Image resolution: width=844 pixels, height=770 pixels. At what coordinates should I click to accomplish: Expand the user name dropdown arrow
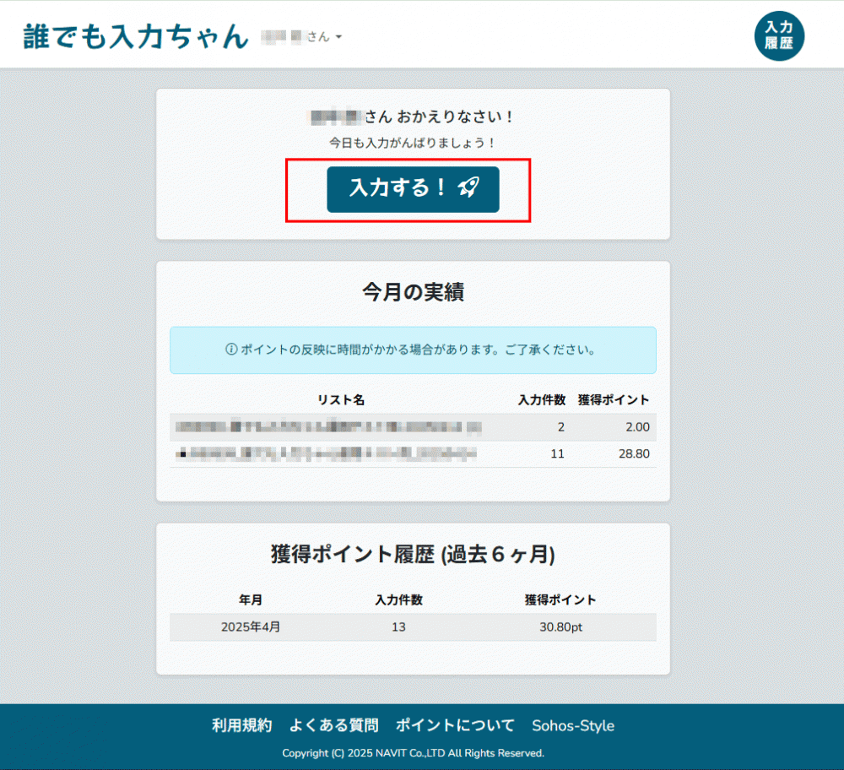[338, 38]
